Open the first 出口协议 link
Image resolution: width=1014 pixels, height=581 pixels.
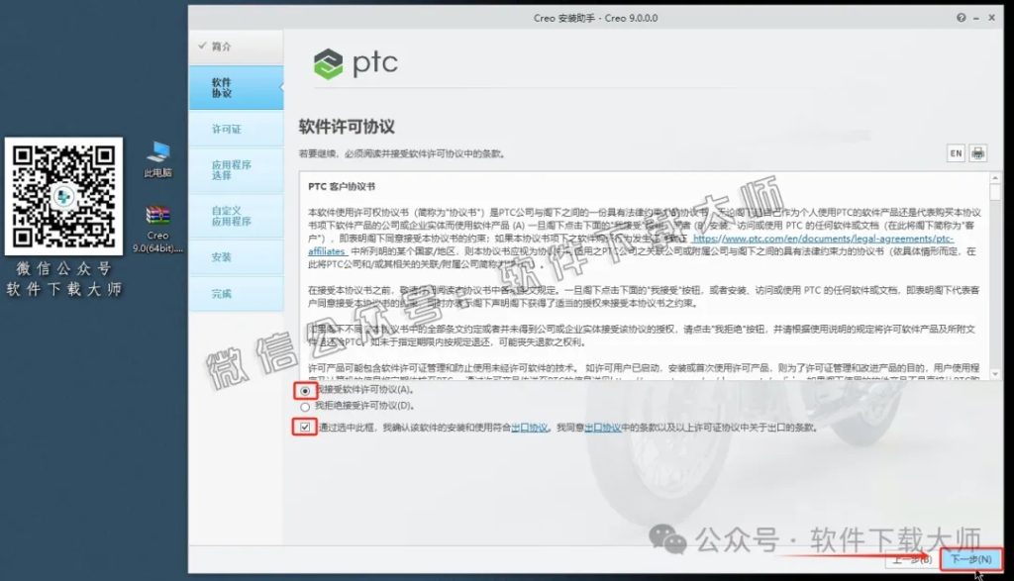point(530,428)
